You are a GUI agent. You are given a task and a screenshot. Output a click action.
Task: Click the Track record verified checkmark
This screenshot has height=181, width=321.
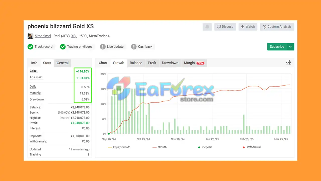(x=30, y=47)
